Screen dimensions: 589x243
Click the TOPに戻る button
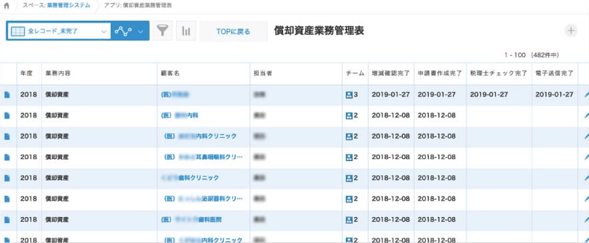(x=233, y=31)
